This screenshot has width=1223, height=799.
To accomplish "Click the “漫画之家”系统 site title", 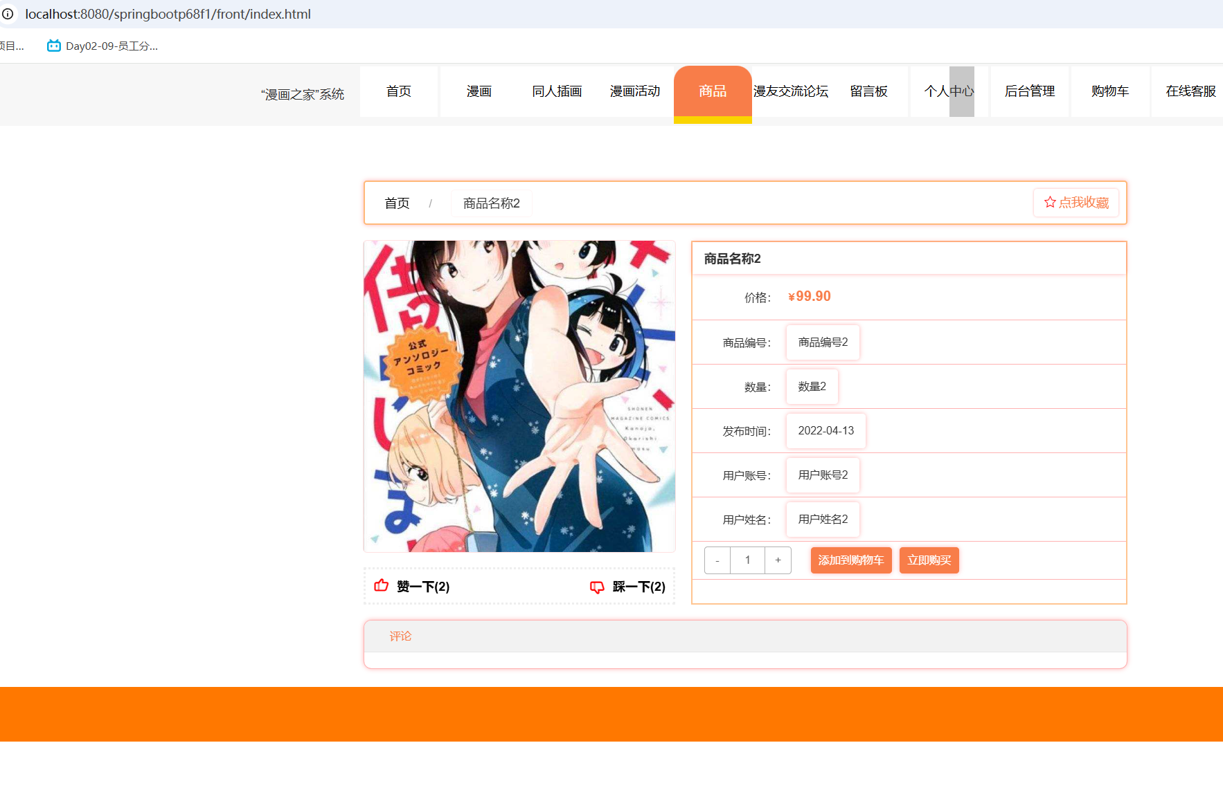I will tap(303, 94).
